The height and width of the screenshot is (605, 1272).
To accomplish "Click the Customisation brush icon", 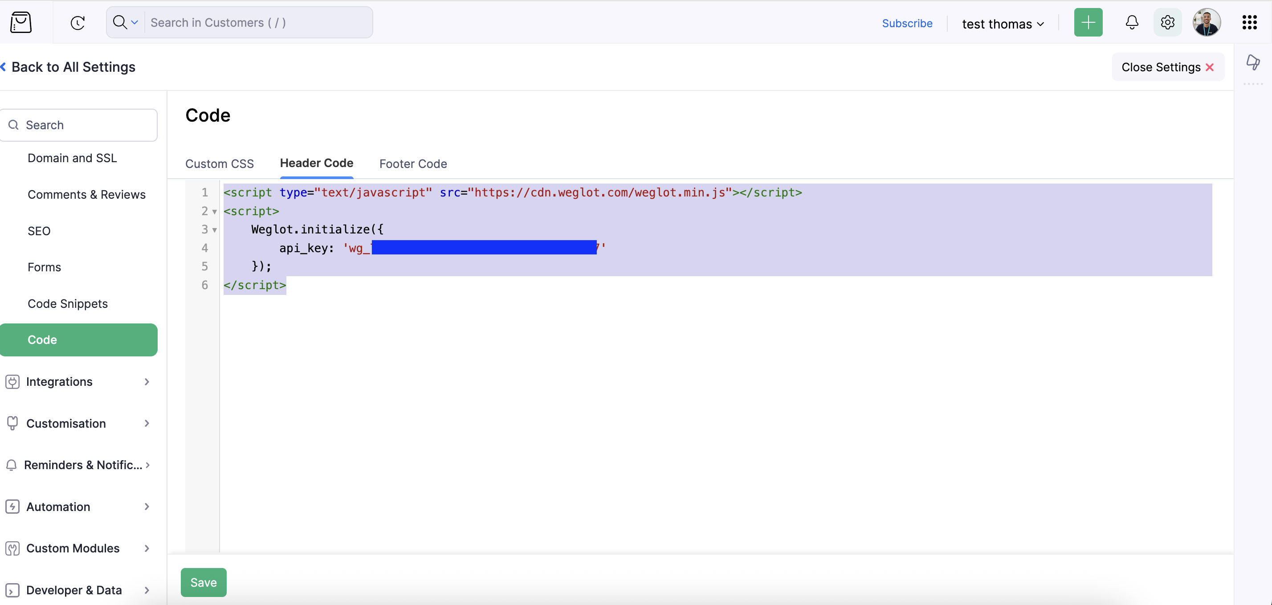I will (x=12, y=423).
